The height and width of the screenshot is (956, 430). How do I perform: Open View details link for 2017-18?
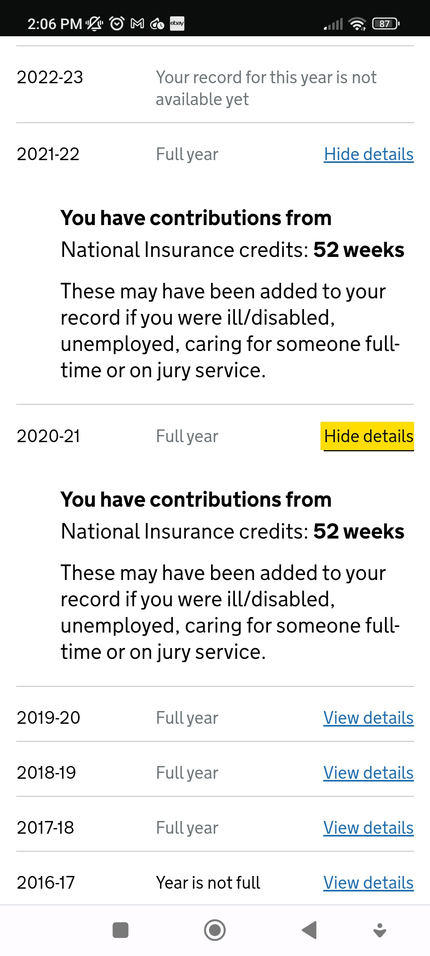(368, 828)
